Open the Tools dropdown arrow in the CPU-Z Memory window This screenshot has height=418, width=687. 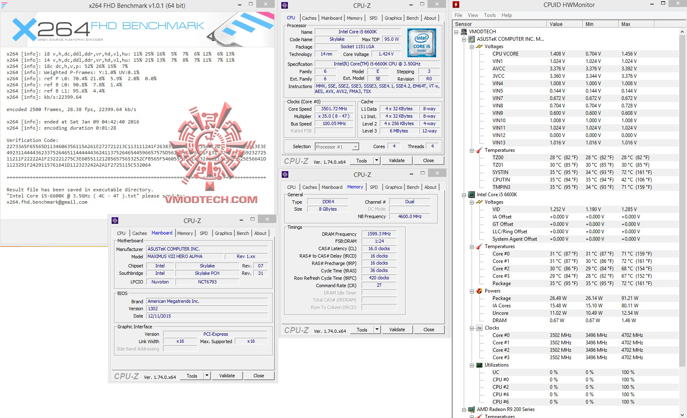tap(377, 330)
